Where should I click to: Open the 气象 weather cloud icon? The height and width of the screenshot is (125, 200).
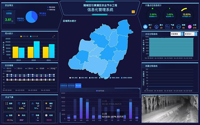click(x=167, y=27)
